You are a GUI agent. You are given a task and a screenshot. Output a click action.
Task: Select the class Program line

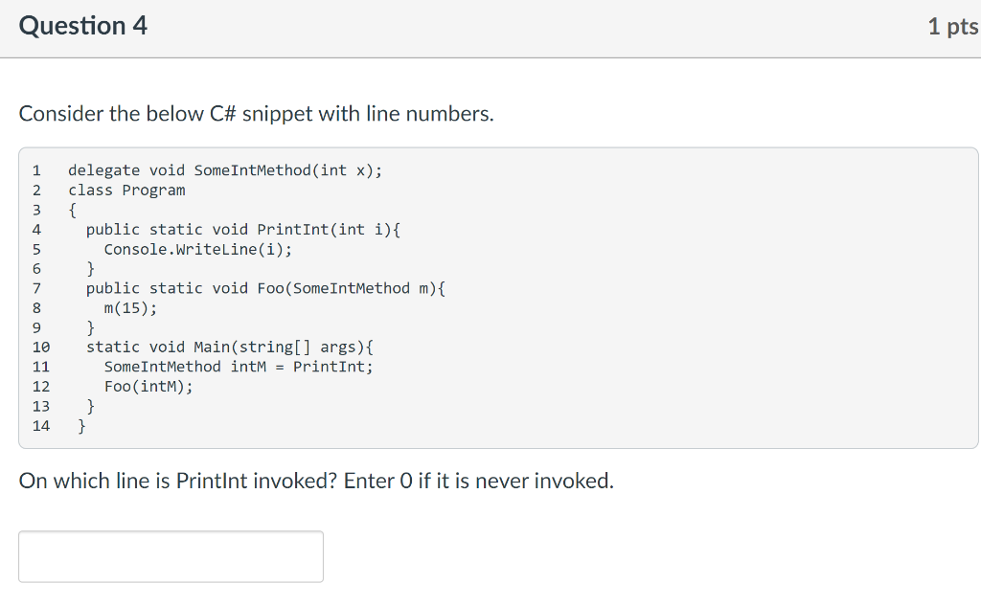pos(126,190)
